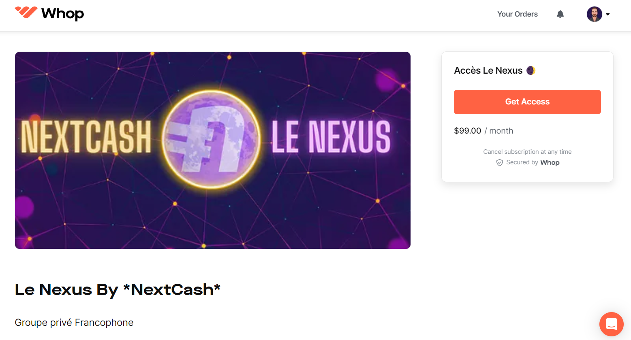Click the Get Access button

coord(527,102)
